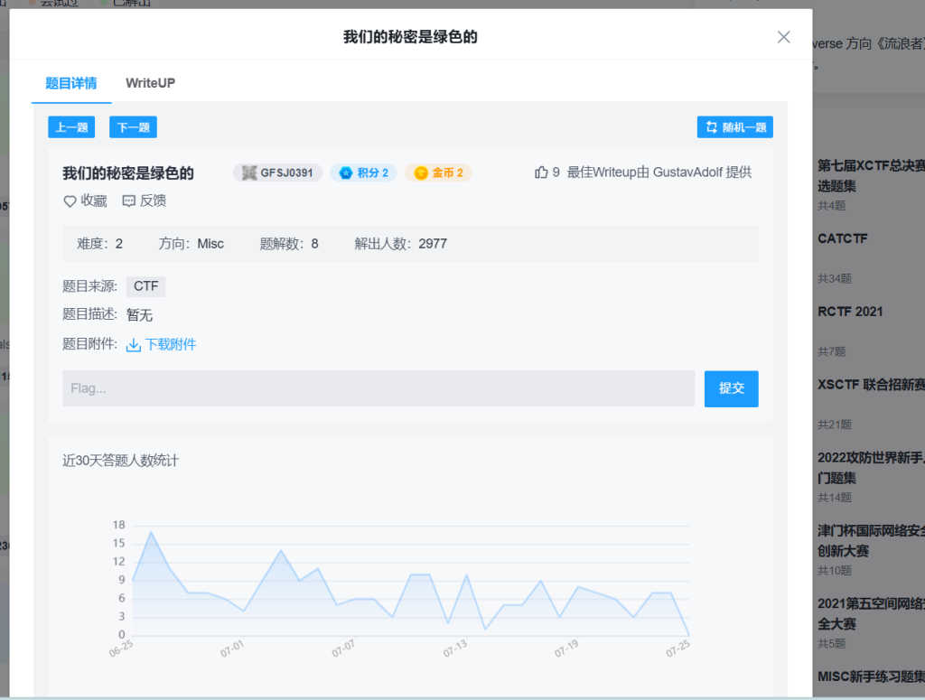The width and height of the screenshot is (925, 700).
Task: Close the challenge detail dialog
Action: tap(784, 37)
